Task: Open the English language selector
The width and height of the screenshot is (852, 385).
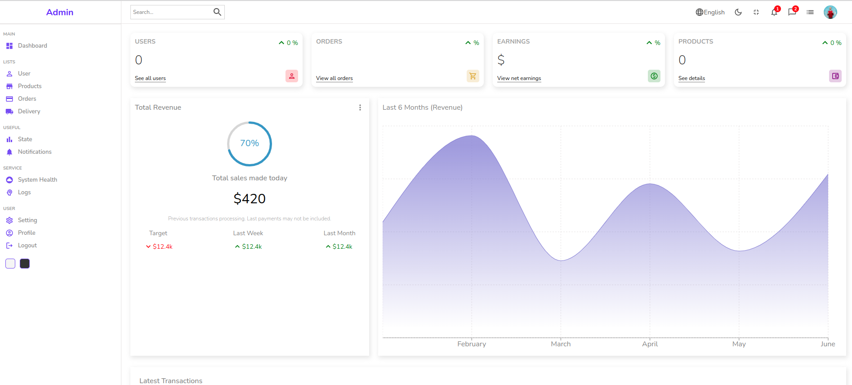Action: point(710,12)
